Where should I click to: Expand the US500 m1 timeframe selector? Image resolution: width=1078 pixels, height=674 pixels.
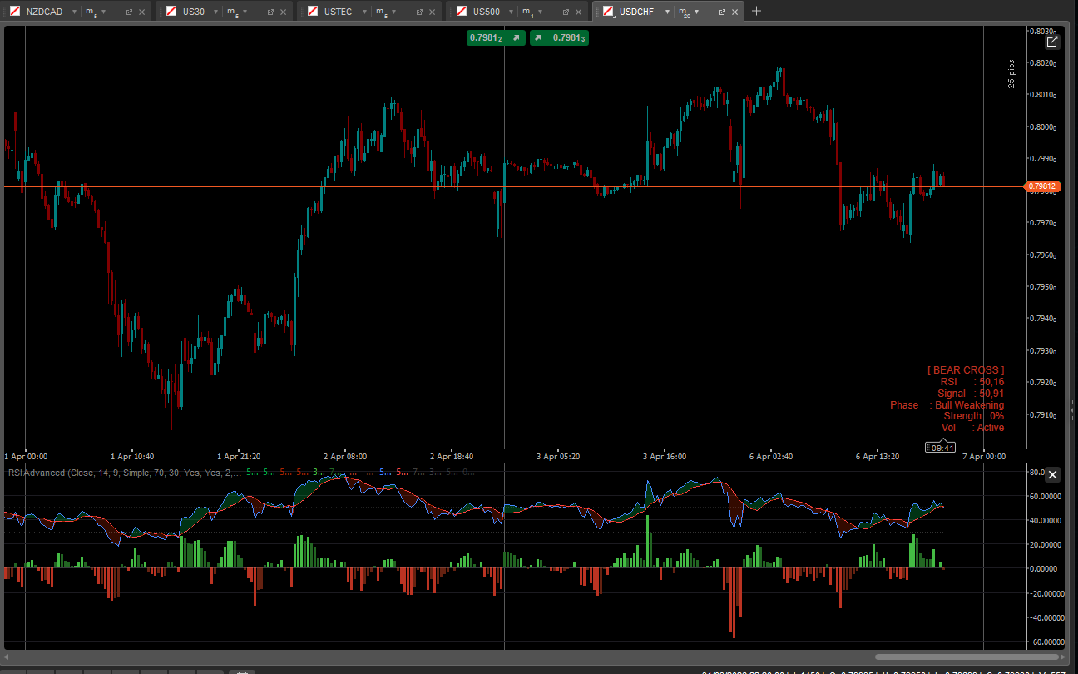[539, 12]
